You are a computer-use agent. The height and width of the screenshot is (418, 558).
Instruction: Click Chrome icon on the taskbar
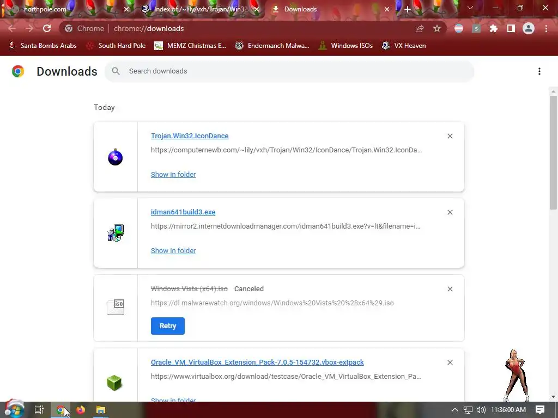pyautogui.click(x=60, y=410)
